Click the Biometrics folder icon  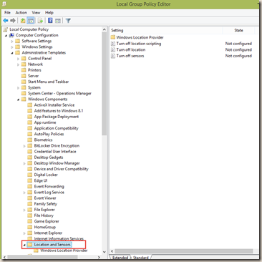[x=30, y=140]
